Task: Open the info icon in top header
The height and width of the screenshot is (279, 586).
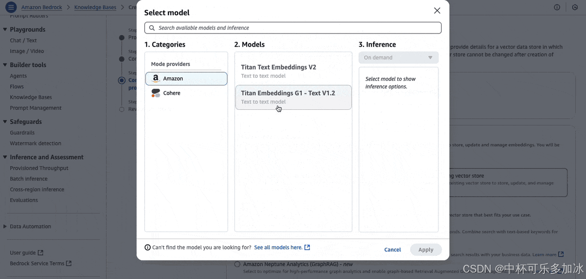Action: point(557,7)
